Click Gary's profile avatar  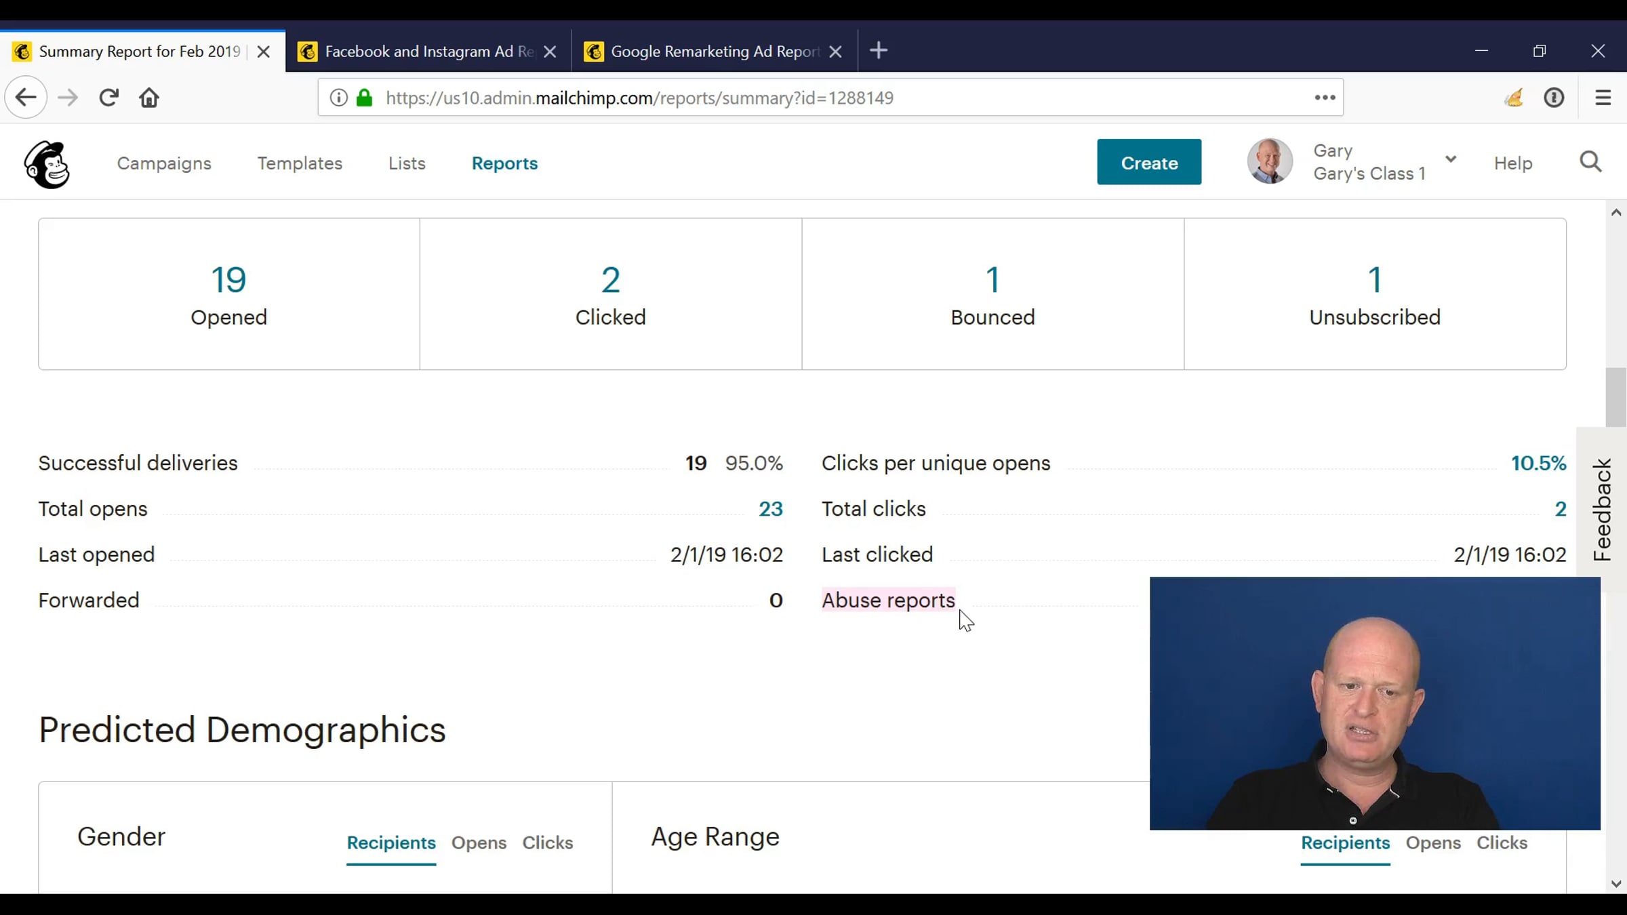pyautogui.click(x=1269, y=161)
